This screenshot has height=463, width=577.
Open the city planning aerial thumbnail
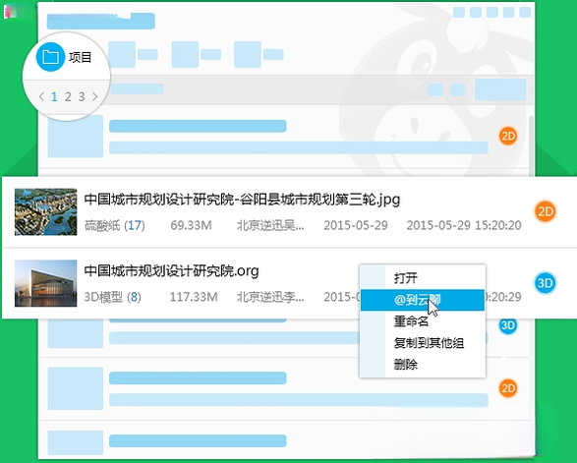pyautogui.click(x=45, y=212)
